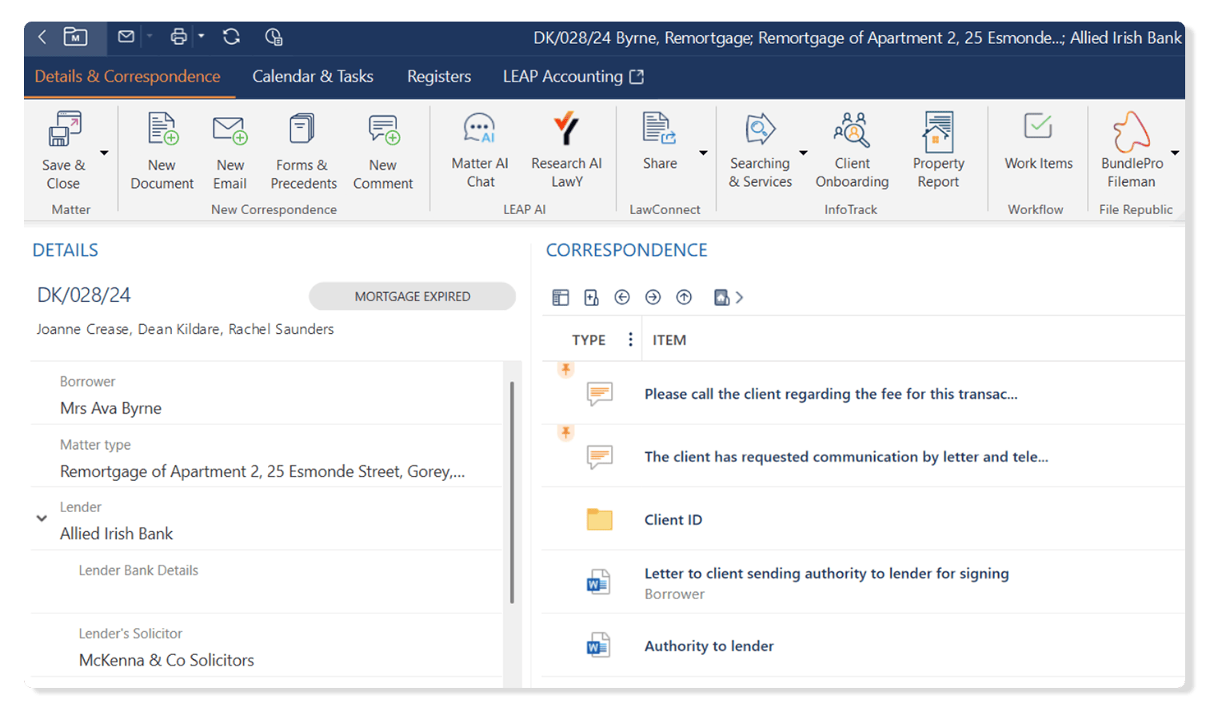
Task: Click the back arrow in the title bar
Action: pos(42,37)
